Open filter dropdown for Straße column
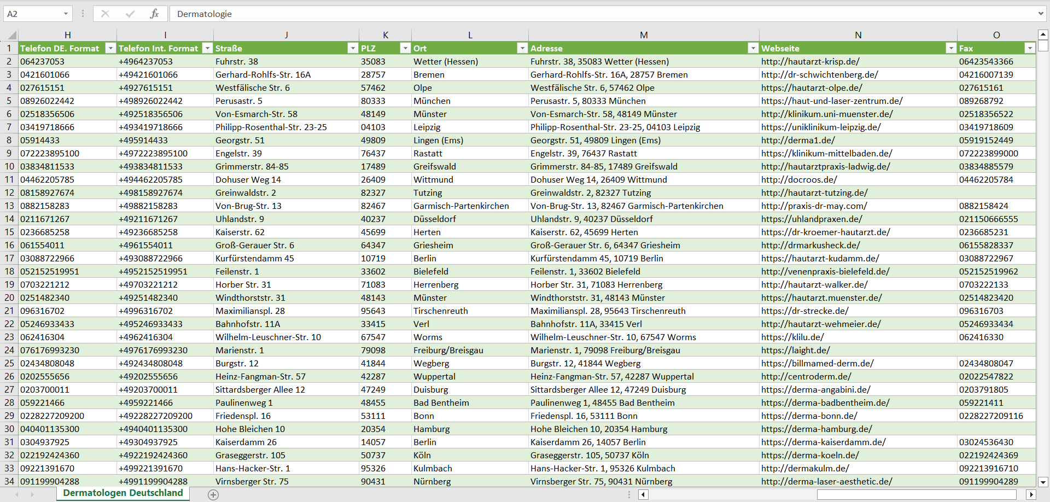 pos(353,48)
